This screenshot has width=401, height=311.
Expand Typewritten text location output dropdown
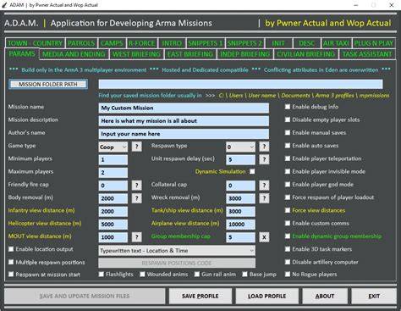click(177, 251)
